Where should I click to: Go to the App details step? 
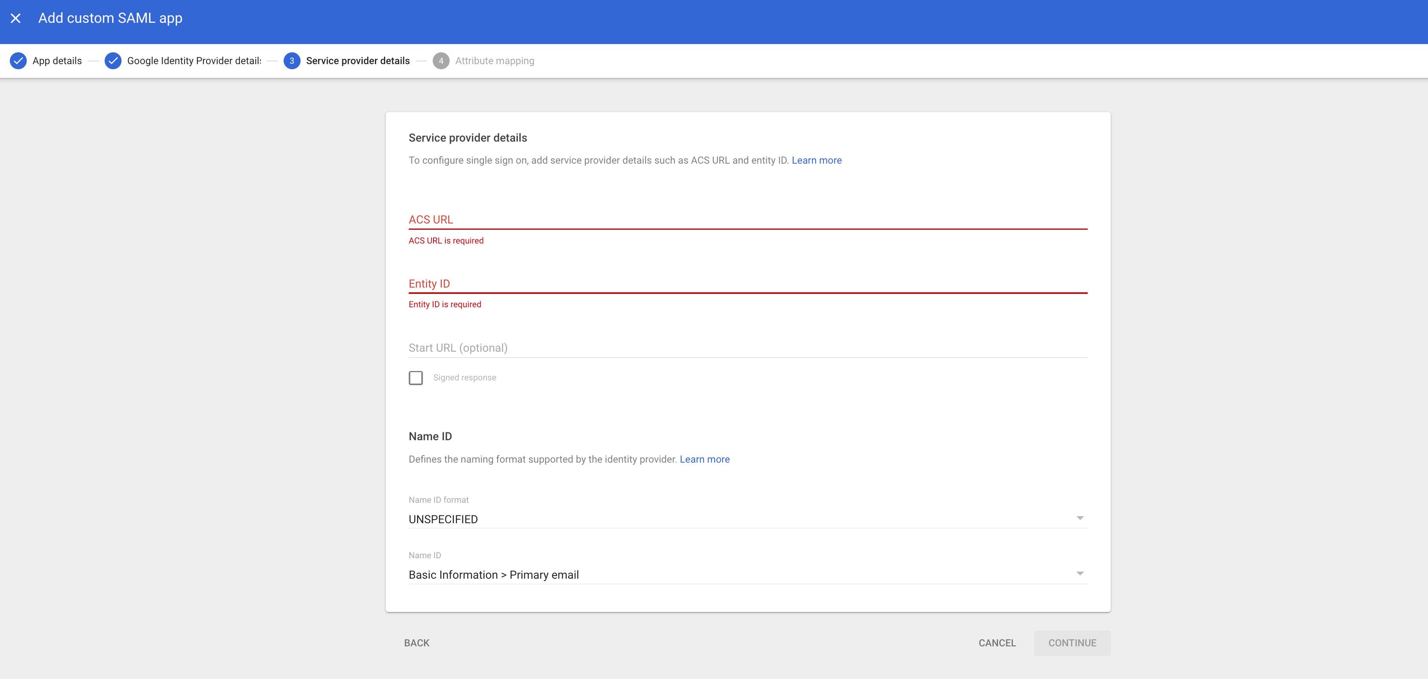[57, 61]
